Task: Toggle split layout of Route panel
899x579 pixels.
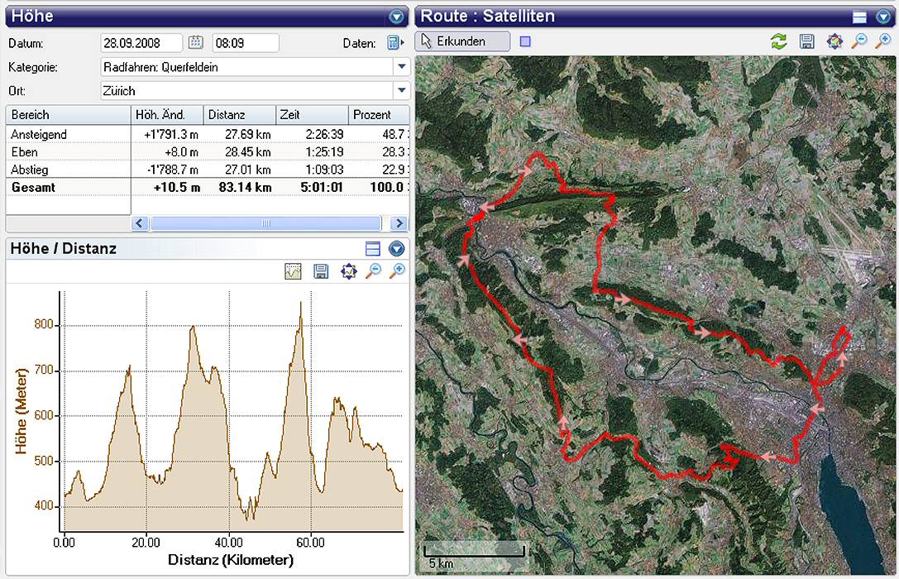Action: 859,17
